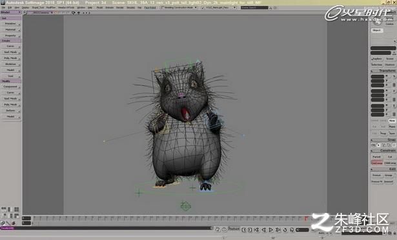Click the Softimage logo icon in title bar

[3, 3]
